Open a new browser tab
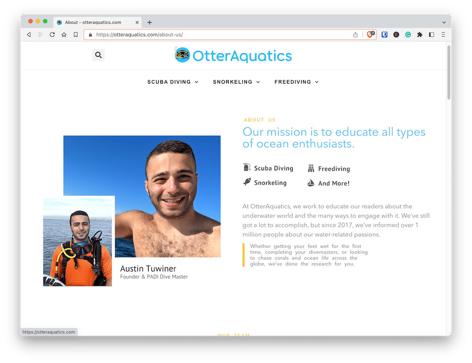Viewport: 472px width, 363px height. tap(150, 22)
